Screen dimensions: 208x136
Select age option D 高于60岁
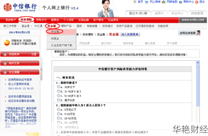point(59,100)
